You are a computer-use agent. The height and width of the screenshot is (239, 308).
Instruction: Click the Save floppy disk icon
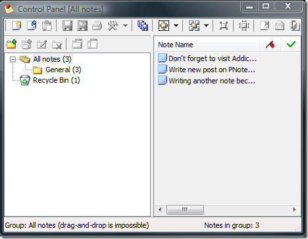pos(67,26)
